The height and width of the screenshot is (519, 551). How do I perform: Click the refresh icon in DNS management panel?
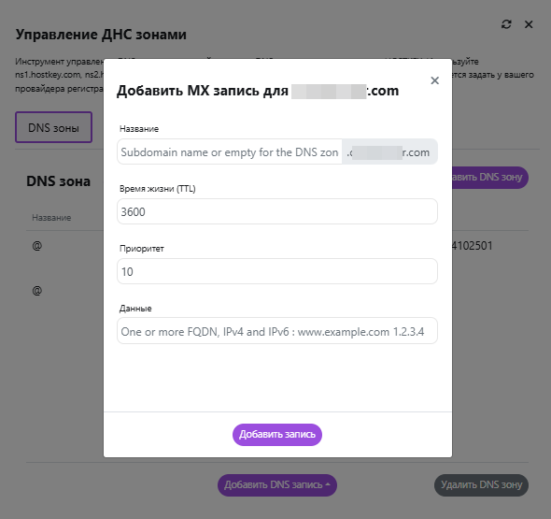pyautogui.click(x=506, y=24)
